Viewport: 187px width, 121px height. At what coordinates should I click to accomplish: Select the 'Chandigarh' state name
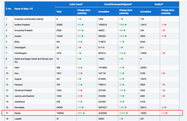[x=20, y=47]
